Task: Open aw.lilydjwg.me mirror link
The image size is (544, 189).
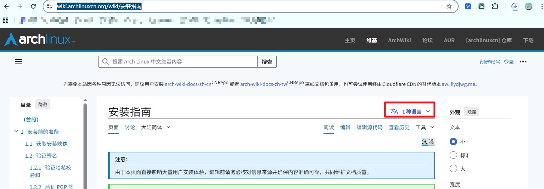Action: click(x=459, y=84)
